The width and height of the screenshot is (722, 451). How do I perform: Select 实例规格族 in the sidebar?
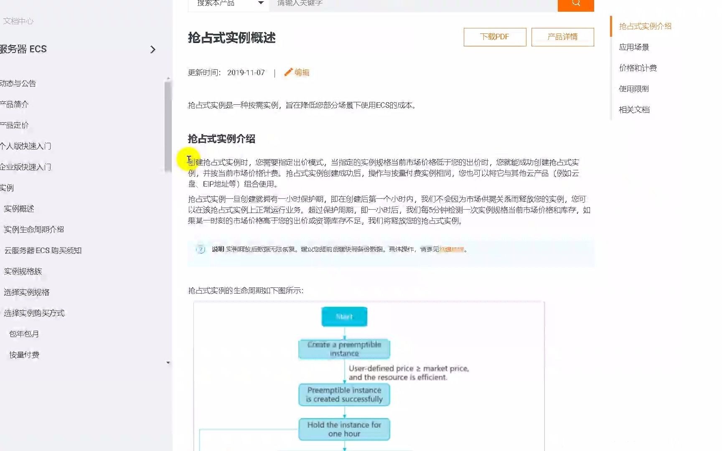pos(23,271)
